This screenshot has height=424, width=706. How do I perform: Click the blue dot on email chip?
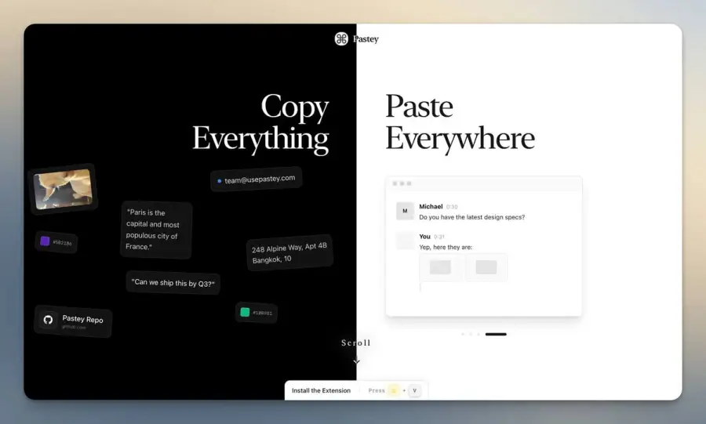220,181
